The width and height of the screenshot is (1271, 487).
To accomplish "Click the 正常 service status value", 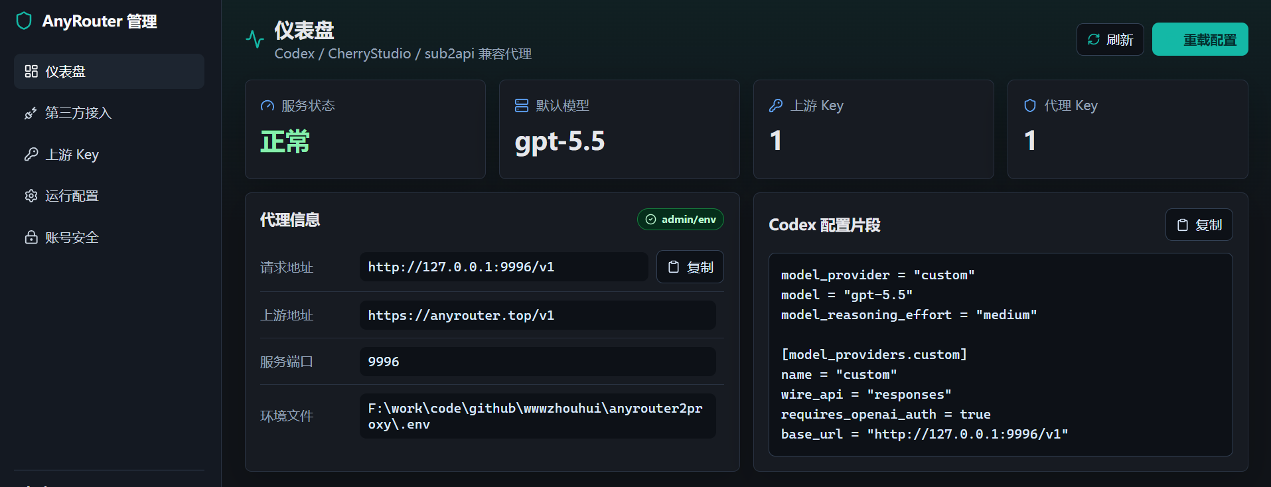I will tap(285, 141).
